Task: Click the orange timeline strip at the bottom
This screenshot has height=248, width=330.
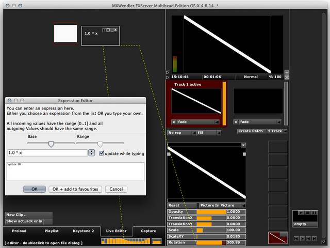Action: [x=126, y=241]
